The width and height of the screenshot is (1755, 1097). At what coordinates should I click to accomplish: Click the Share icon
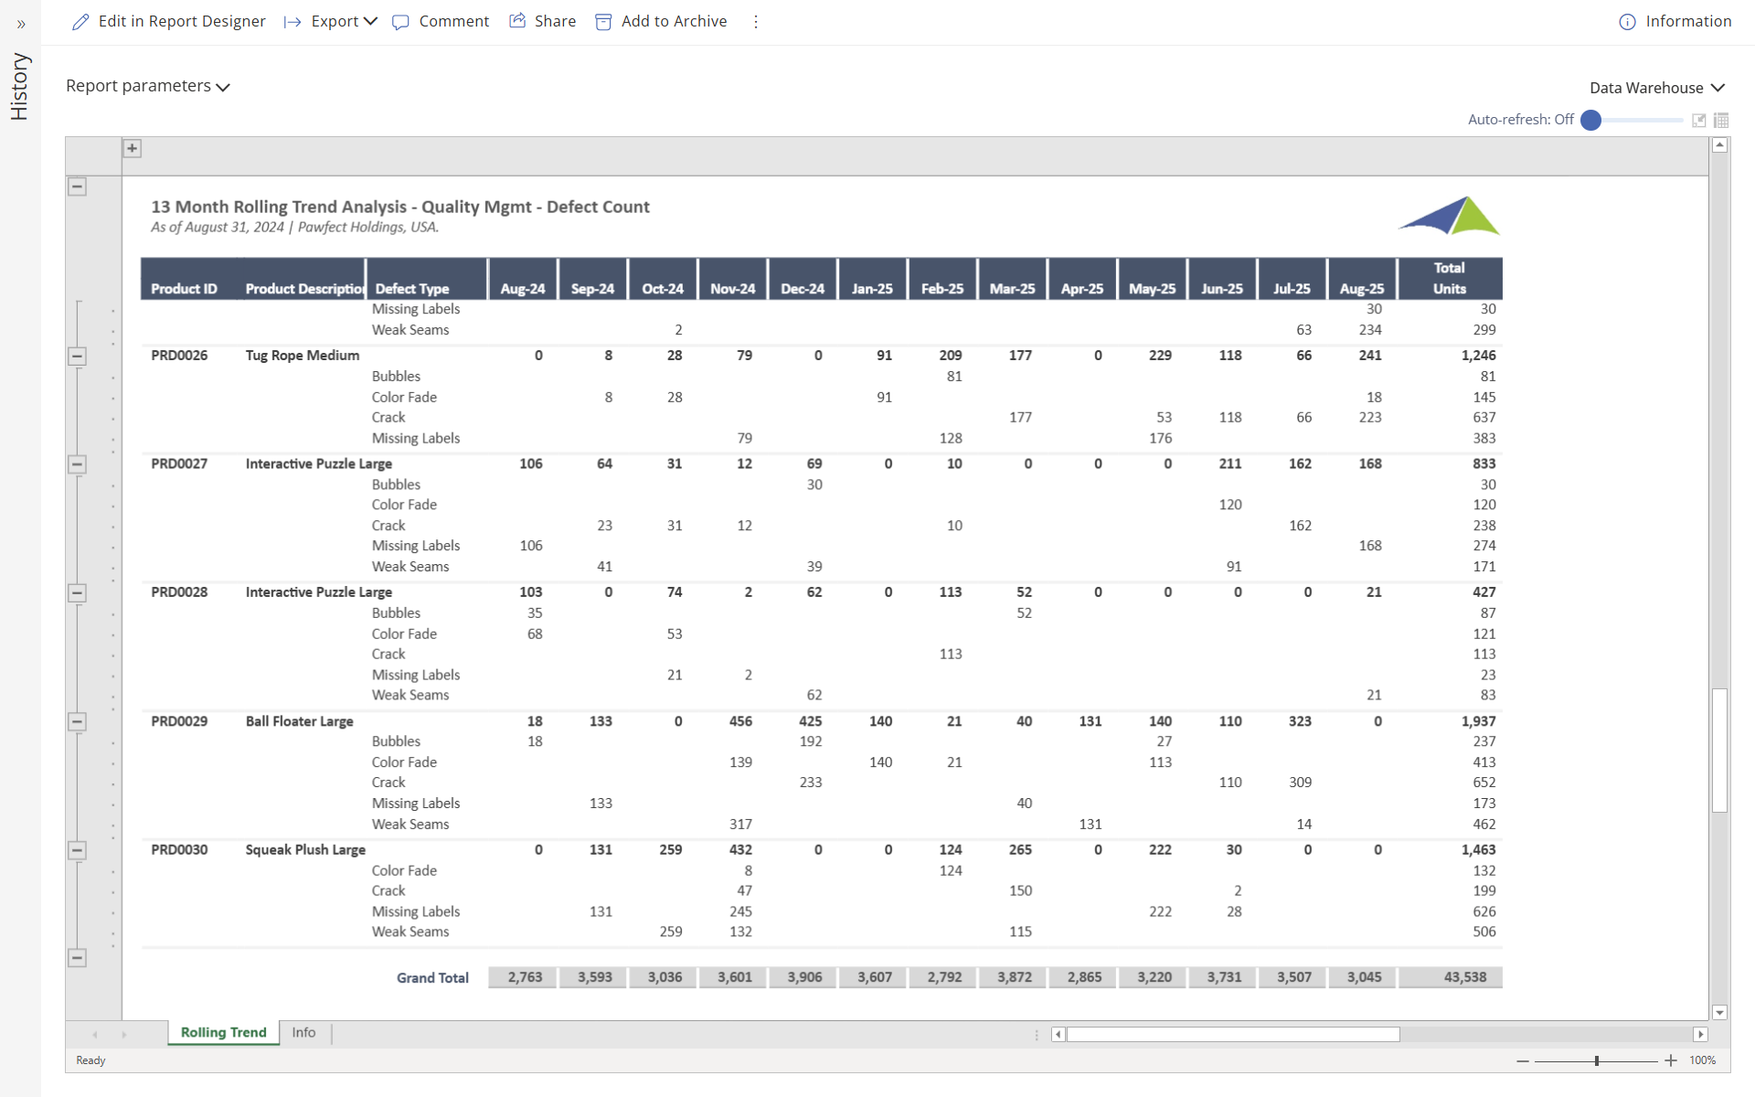pos(517,20)
